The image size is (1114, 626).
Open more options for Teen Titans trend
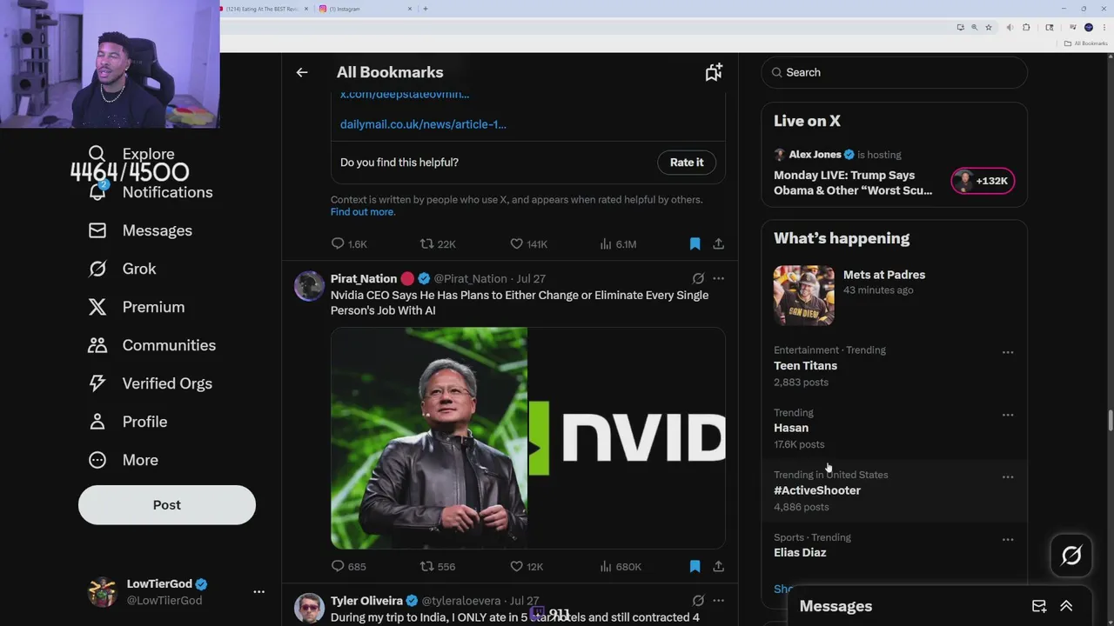(1008, 352)
